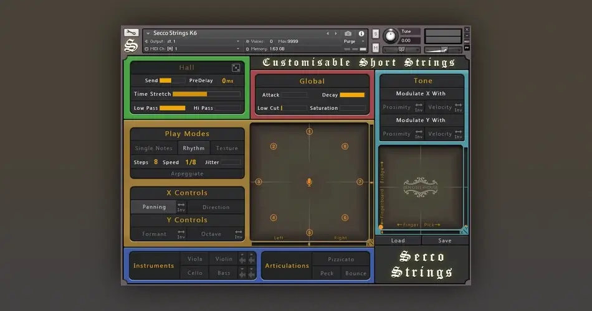Click the PreDelay 0ms value

pyautogui.click(x=227, y=81)
